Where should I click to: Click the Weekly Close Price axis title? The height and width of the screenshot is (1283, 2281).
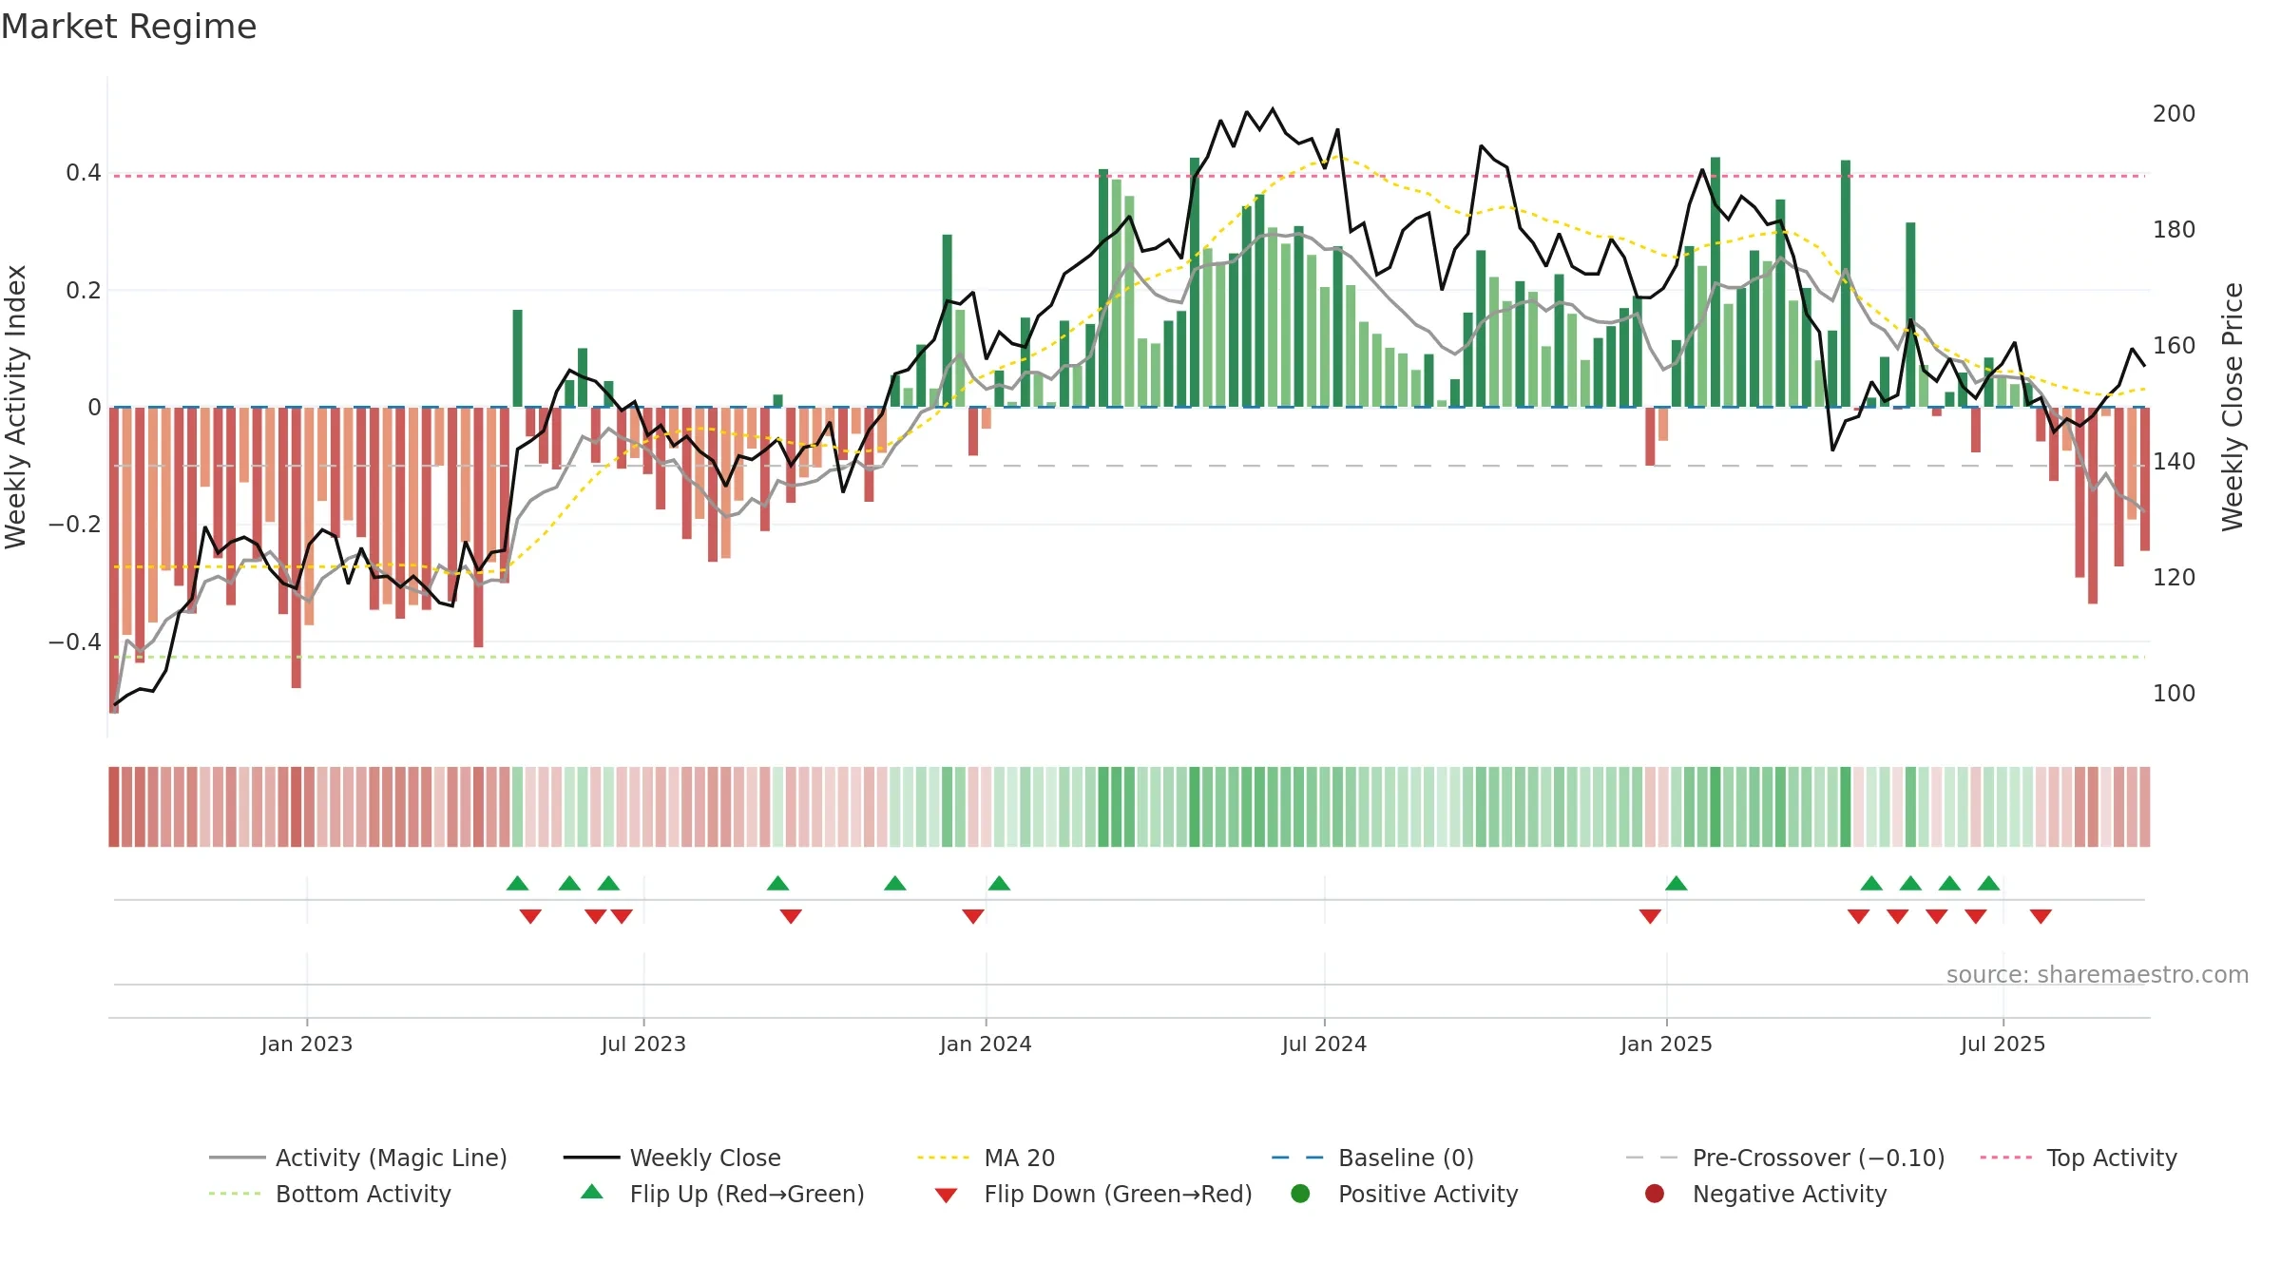point(2233,407)
